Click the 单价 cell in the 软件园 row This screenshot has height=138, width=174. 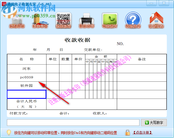point(78,86)
